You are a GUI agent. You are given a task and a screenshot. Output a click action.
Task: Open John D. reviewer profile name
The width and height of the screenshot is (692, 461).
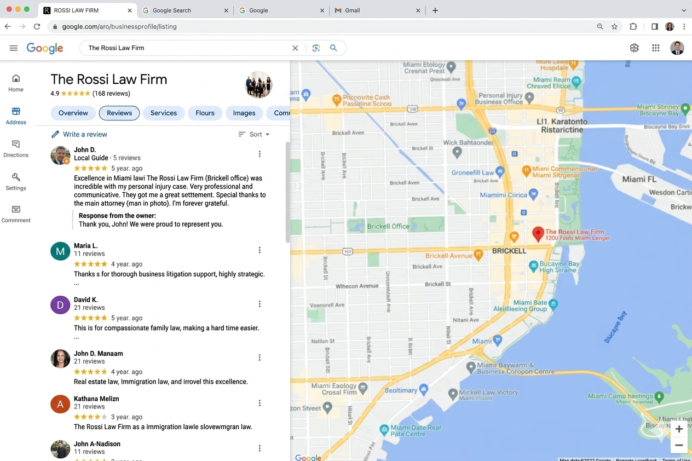pos(85,149)
